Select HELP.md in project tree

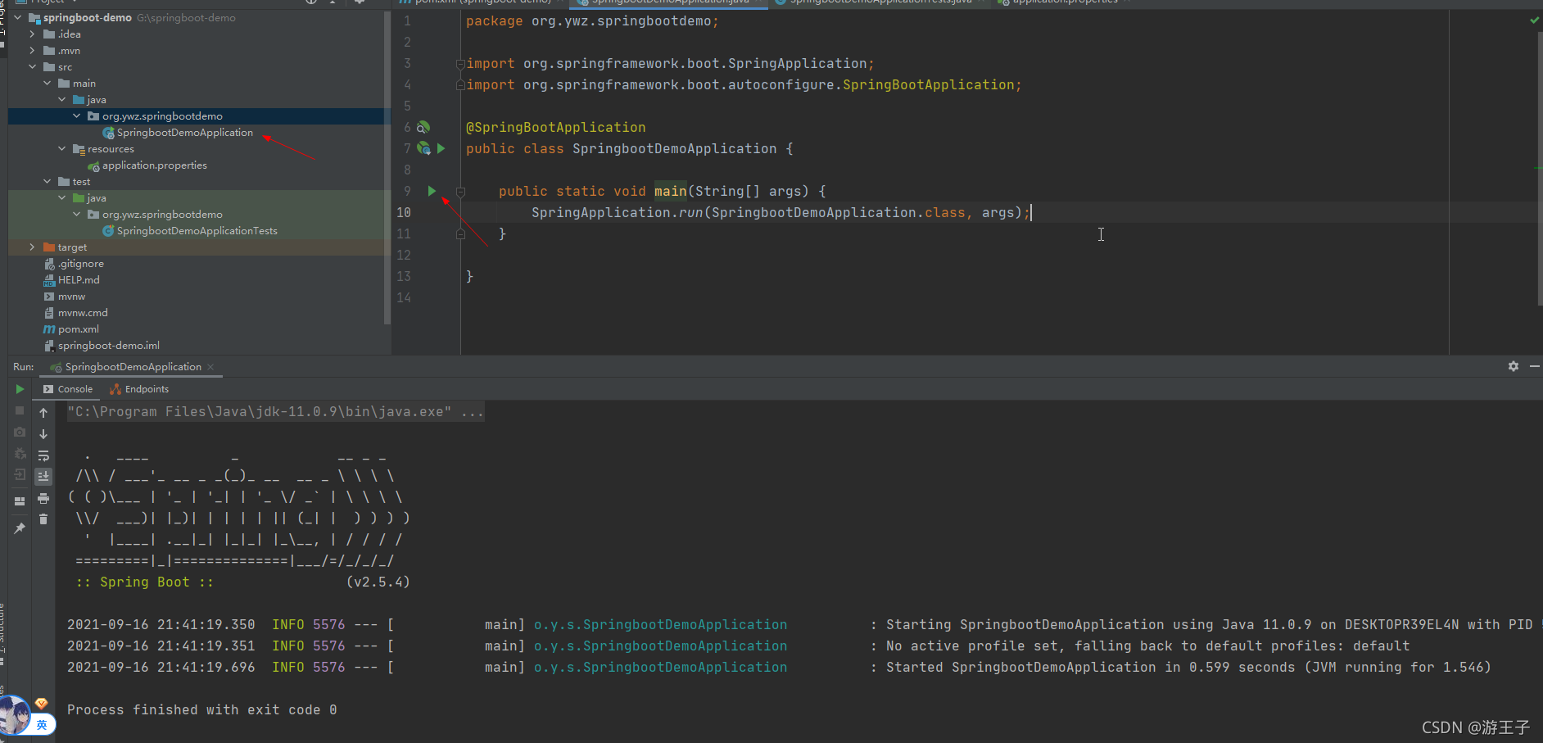[x=79, y=279]
